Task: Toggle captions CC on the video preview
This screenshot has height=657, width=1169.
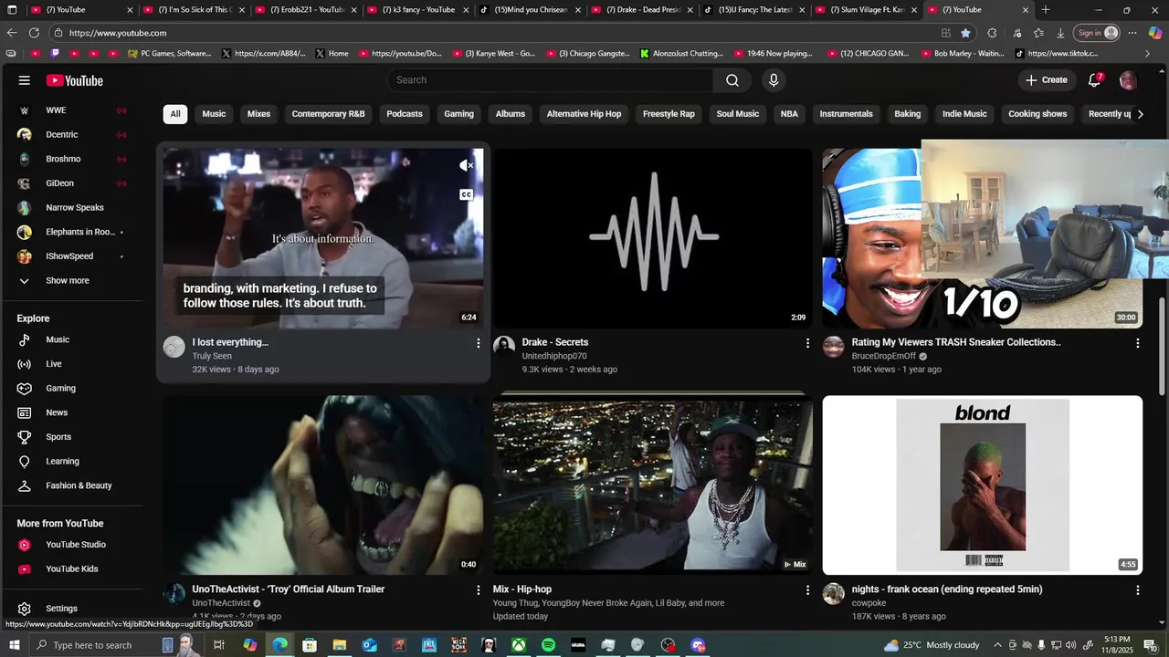Action: (466, 194)
